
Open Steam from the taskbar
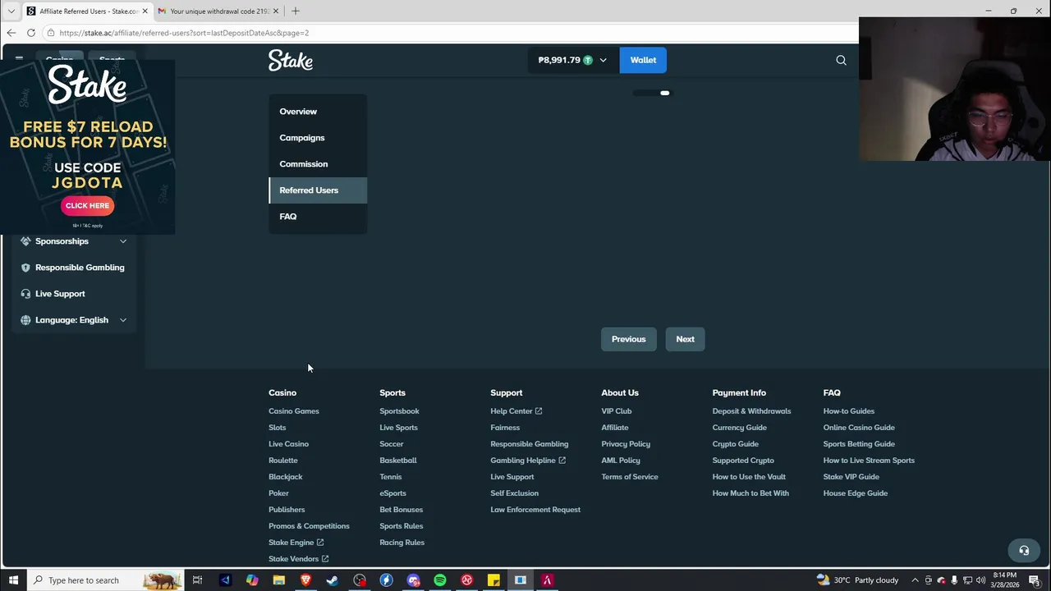333,580
